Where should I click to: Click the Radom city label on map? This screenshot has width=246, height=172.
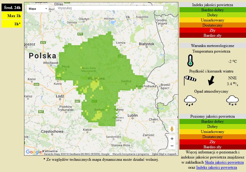point(99,110)
